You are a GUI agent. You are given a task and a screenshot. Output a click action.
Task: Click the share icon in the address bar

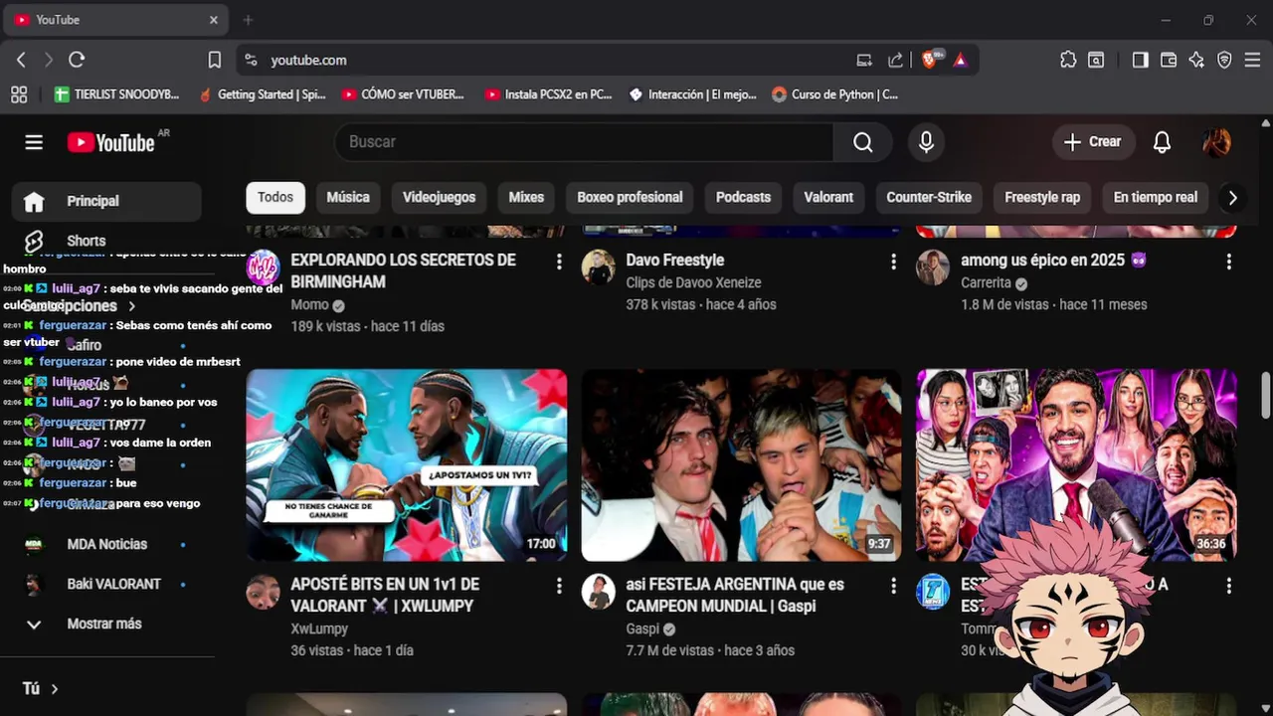(896, 60)
